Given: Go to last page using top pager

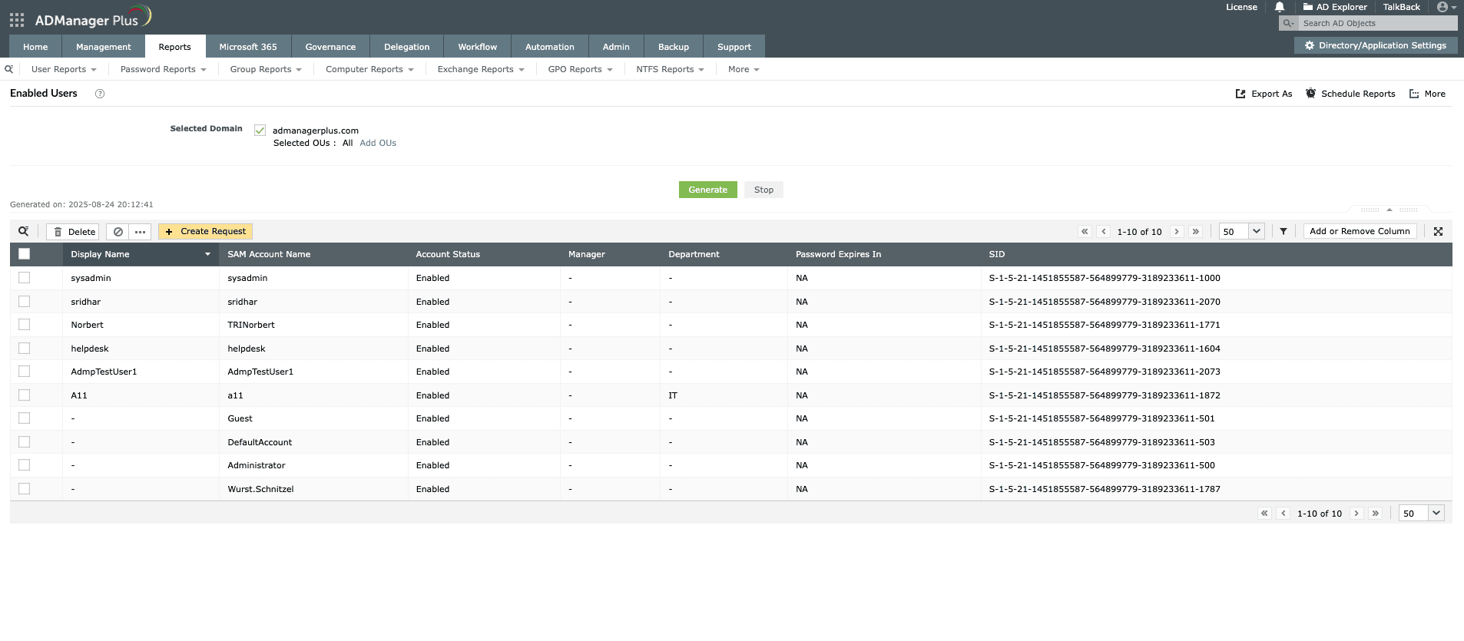Looking at the screenshot, I should coord(1195,232).
